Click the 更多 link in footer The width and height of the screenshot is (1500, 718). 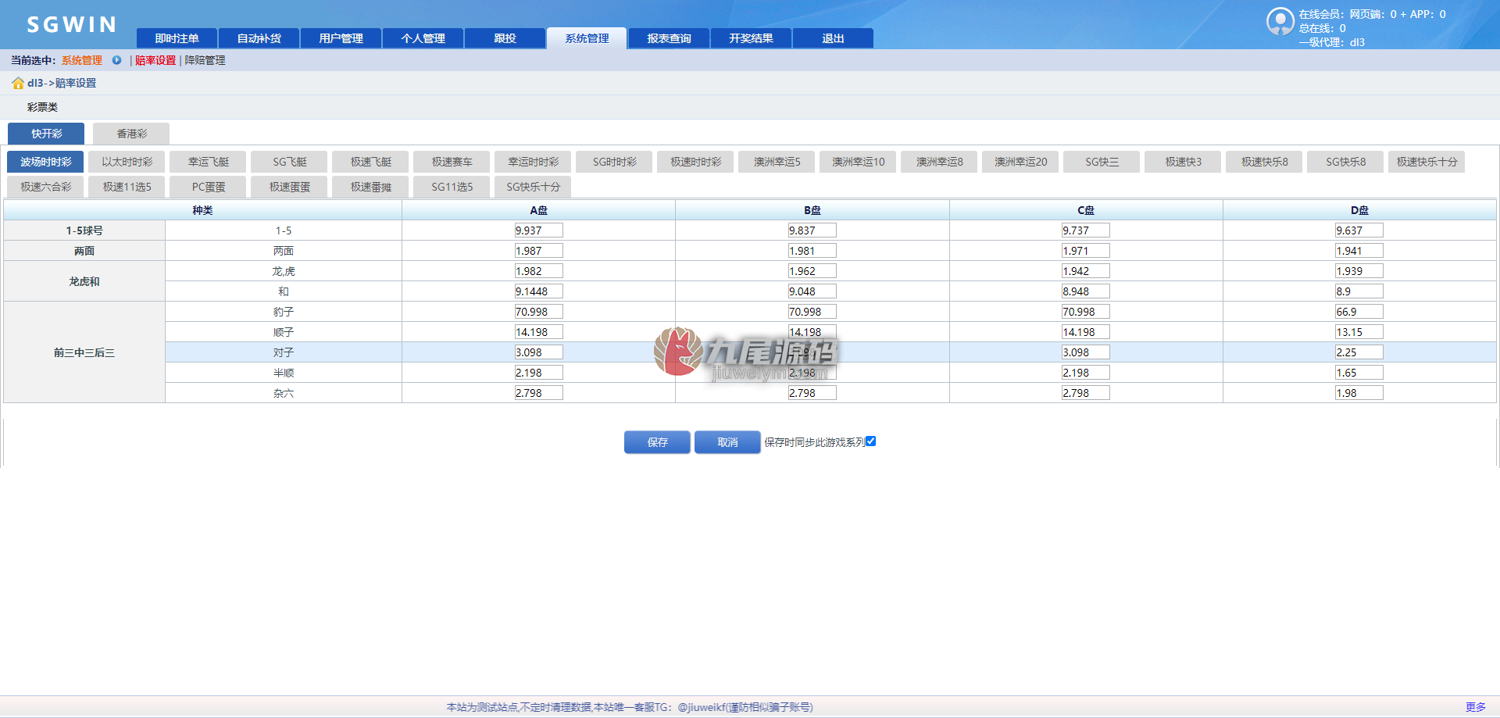1476,707
